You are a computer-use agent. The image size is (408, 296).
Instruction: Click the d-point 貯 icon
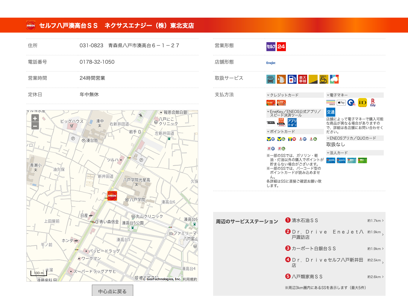pyautogui.click(x=271, y=148)
